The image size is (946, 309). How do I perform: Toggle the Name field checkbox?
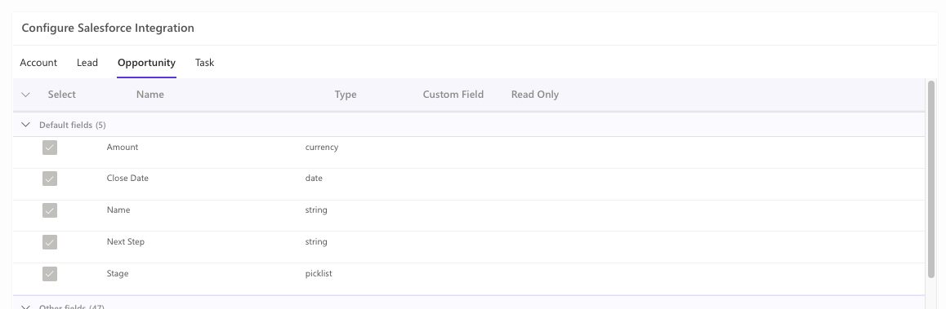[50, 211]
